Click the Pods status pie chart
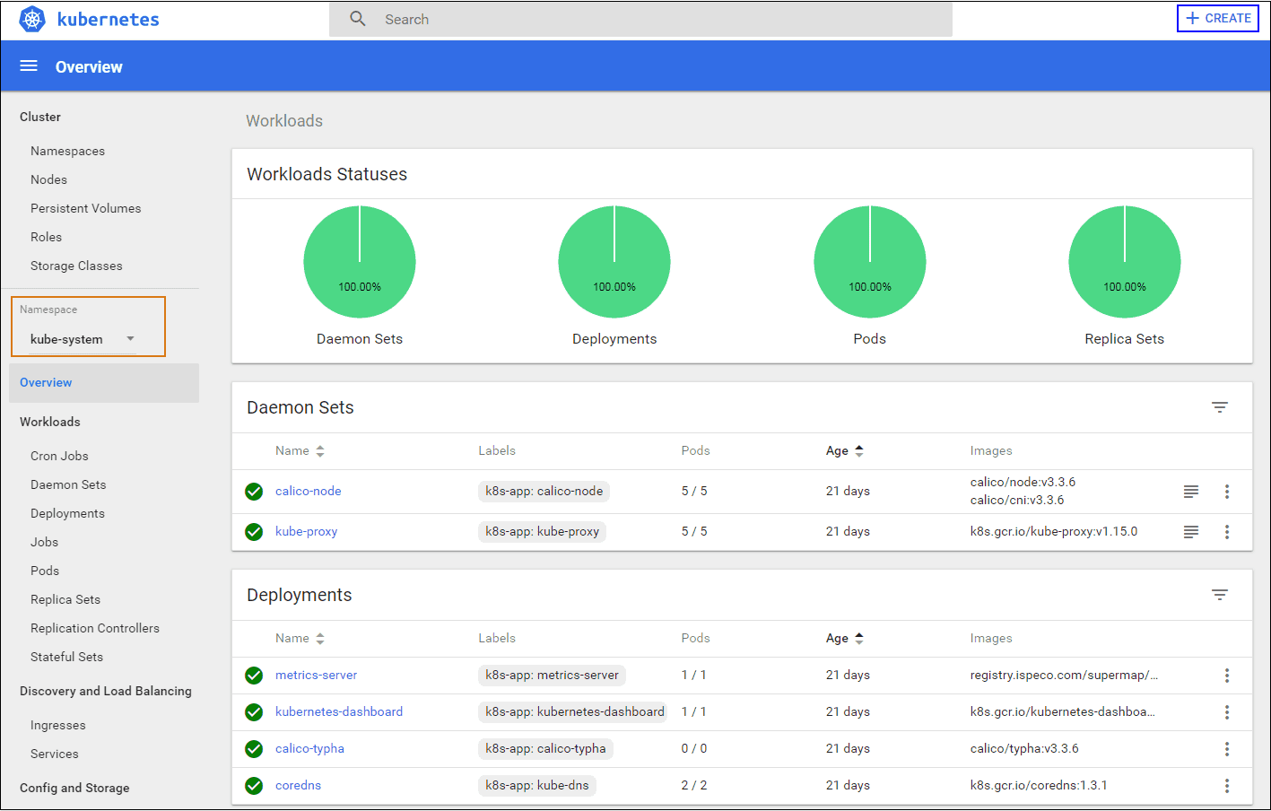Image resolution: width=1271 pixels, height=811 pixels. (869, 262)
